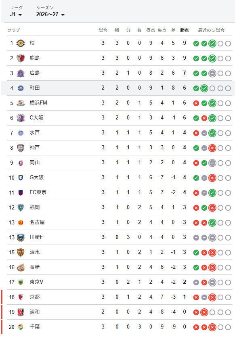The image size is (235, 337).
Task: Open the 町田 club row
Action: (118, 88)
